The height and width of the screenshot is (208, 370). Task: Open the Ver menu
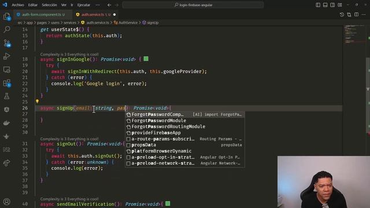point(64,5)
